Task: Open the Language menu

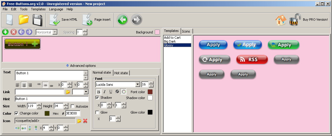Action: click(x=56, y=9)
